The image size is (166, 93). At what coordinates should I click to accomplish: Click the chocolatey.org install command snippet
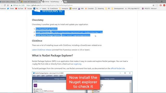(77, 32)
